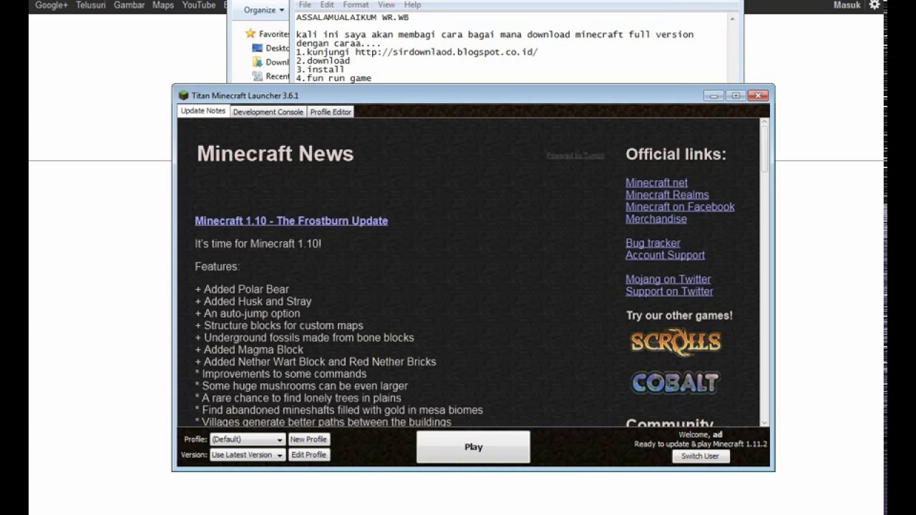Open the Recent Places item in Explorer sidebar

pyautogui.click(x=271, y=77)
